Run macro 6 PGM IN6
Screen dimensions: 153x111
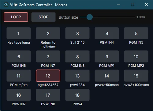point(19,56)
